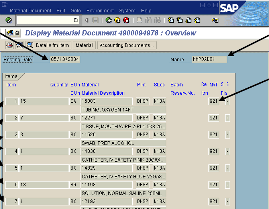Click plant DHSP in item 2 row
The width and height of the screenshot is (269, 209).
click(x=143, y=118)
